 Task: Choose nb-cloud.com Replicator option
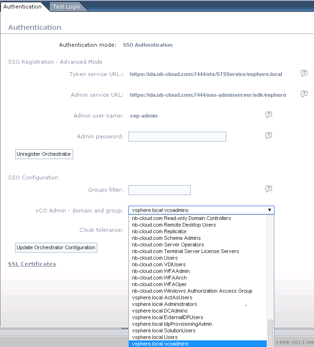[x=198, y=231]
